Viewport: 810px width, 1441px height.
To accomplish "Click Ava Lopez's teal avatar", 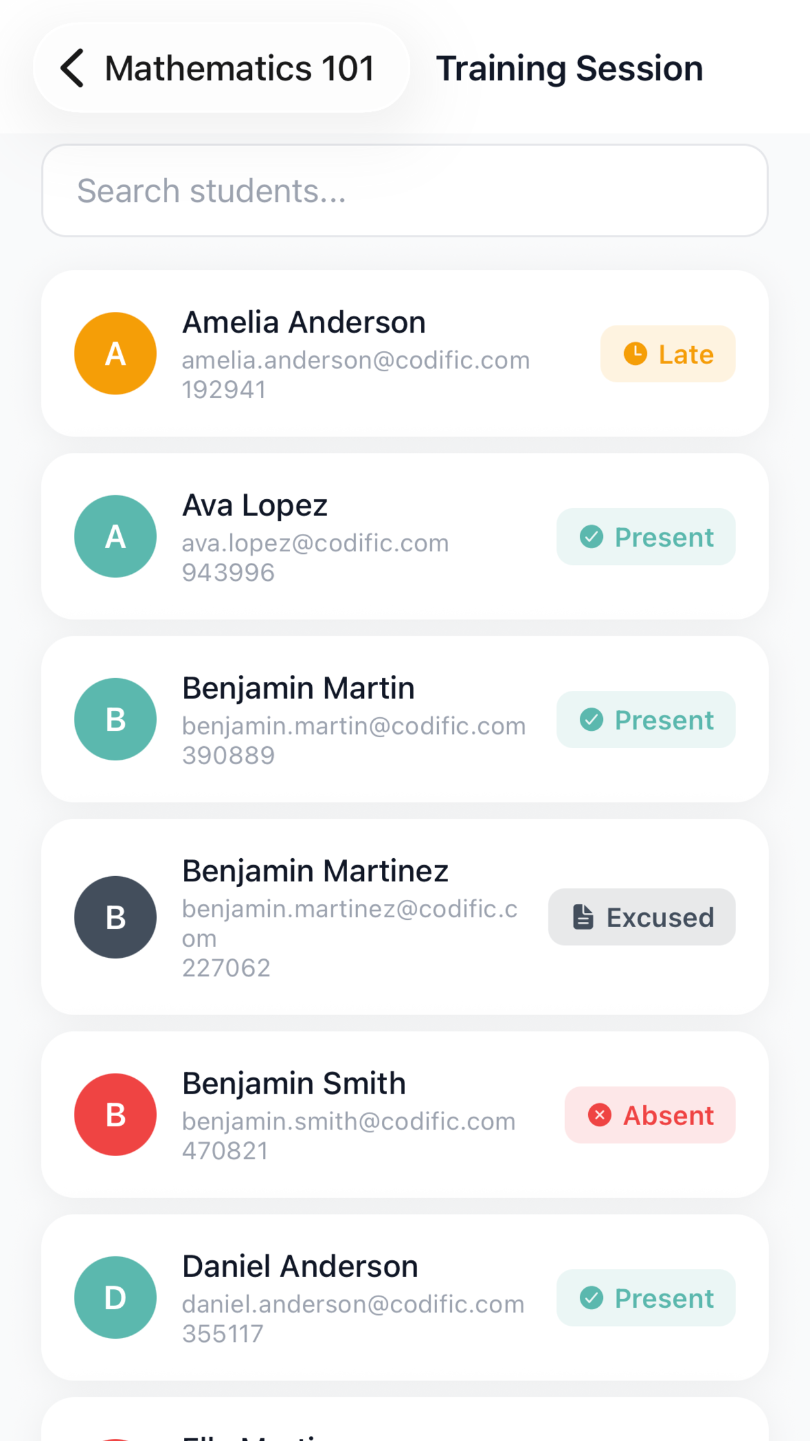I will (x=116, y=537).
